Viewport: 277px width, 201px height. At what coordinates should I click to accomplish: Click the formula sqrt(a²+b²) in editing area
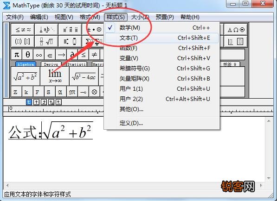pyautogui.click(x=68, y=131)
